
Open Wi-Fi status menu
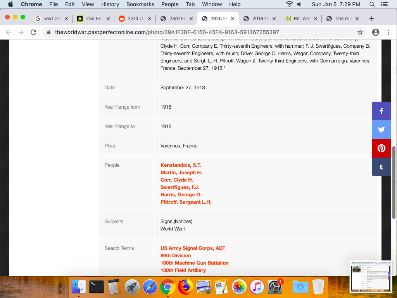(289, 4)
